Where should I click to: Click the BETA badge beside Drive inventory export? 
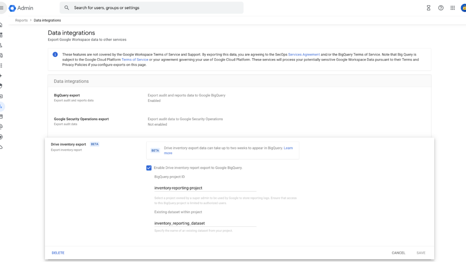(x=95, y=144)
